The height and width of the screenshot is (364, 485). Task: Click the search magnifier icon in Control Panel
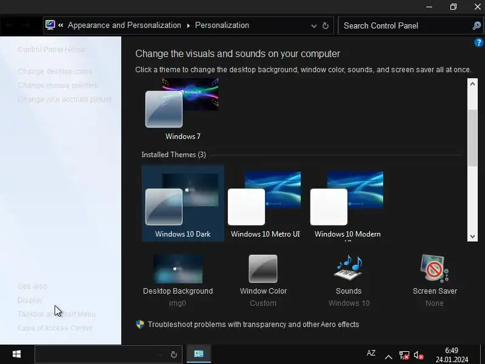click(477, 25)
